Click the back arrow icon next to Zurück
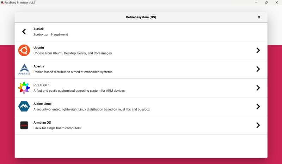The width and height of the screenshot is (282, 164). click(24, 32)
